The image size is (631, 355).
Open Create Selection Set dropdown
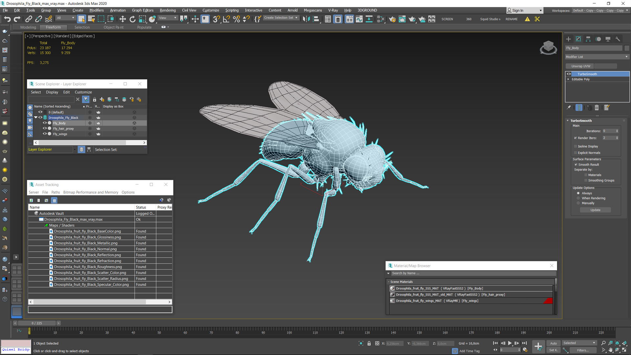click(x=281, y=18)
